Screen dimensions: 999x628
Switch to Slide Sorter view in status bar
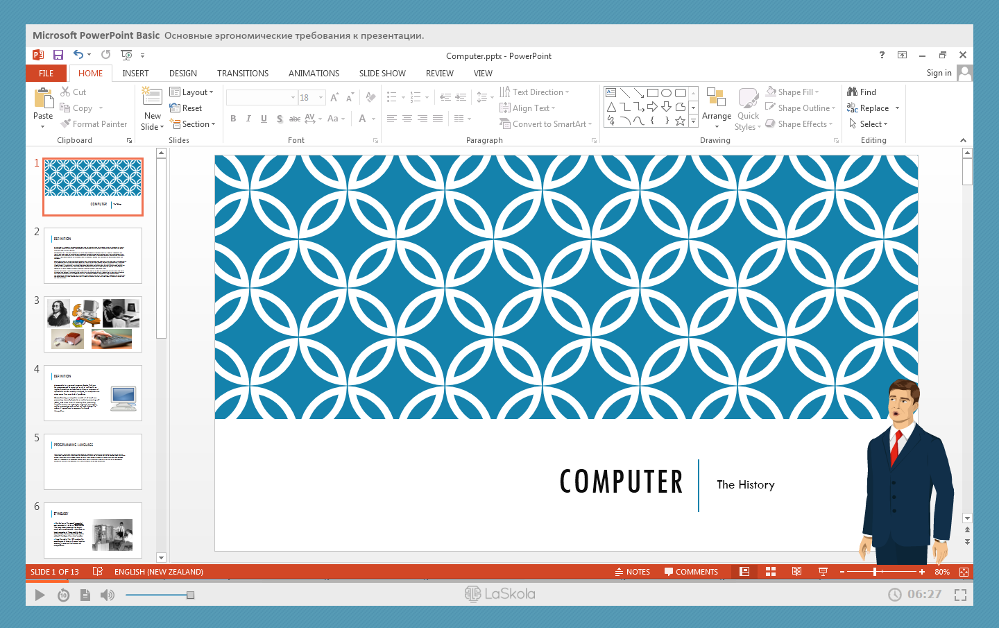pos(770,572)
